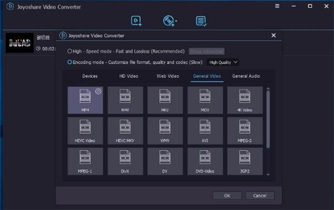The height and width of the screenshot is (210, 334).
Task: Select the DivX format tile
Action: point(125,162)
